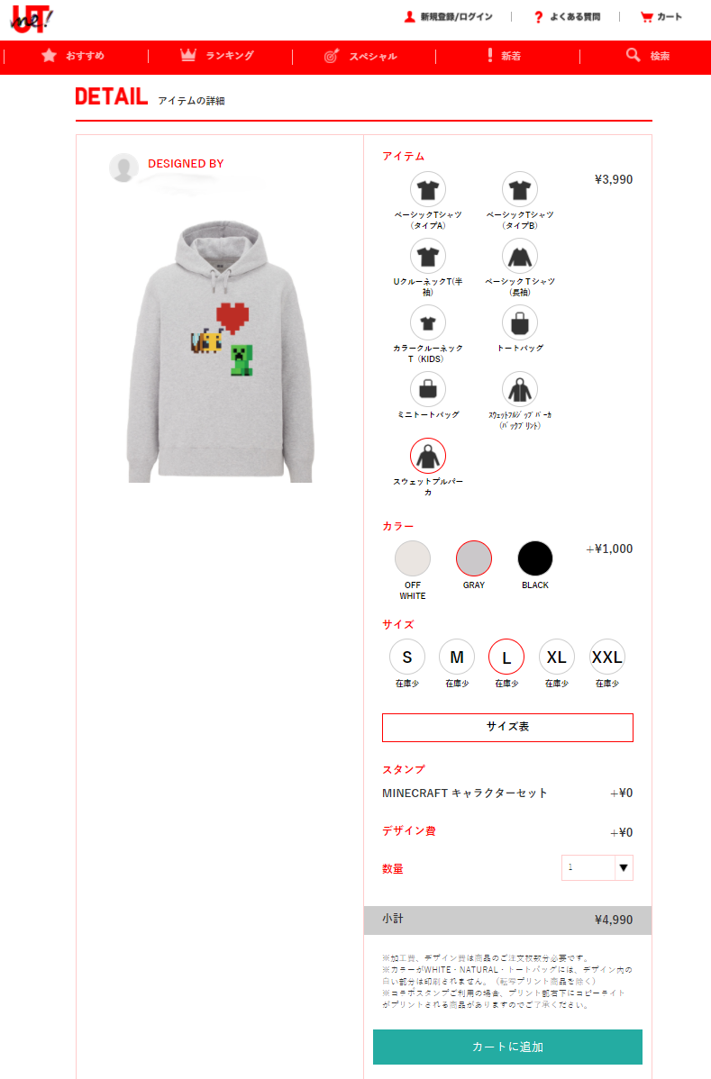Click the hoodie product image
Screen dimensions: 711x1079
click(x=220, y=351)
